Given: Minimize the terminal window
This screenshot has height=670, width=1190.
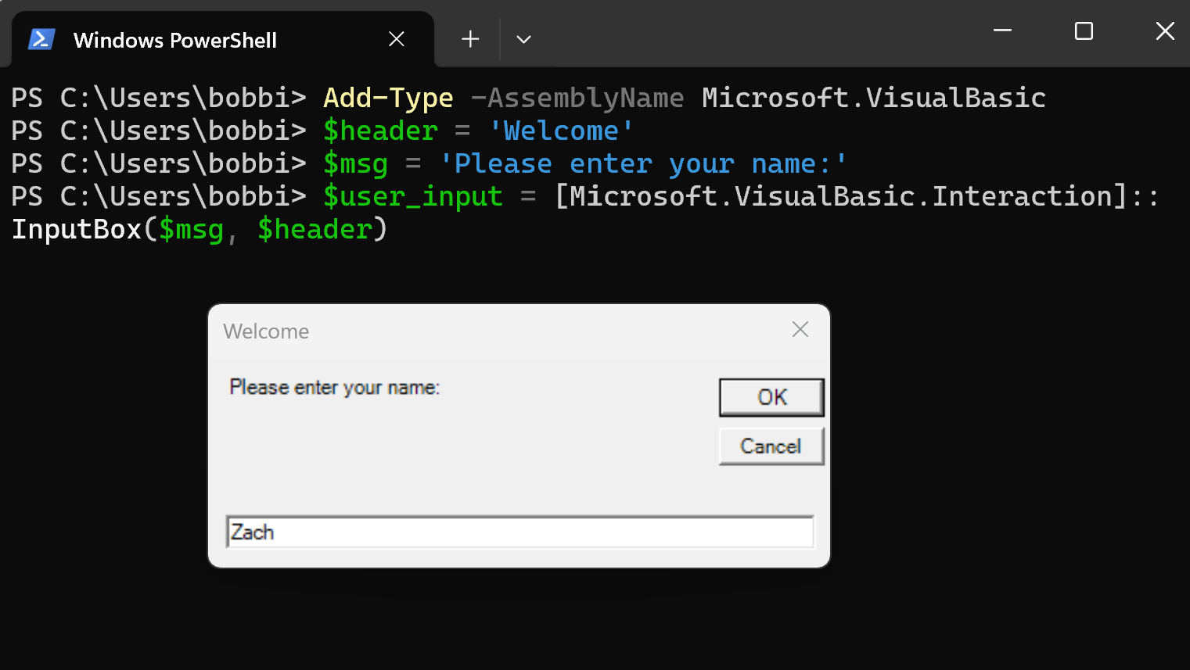Looking at the screenshot, I should (x=1002, y=31).
